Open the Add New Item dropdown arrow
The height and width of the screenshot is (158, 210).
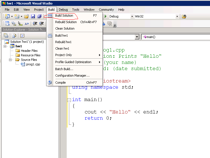(21, 17)
